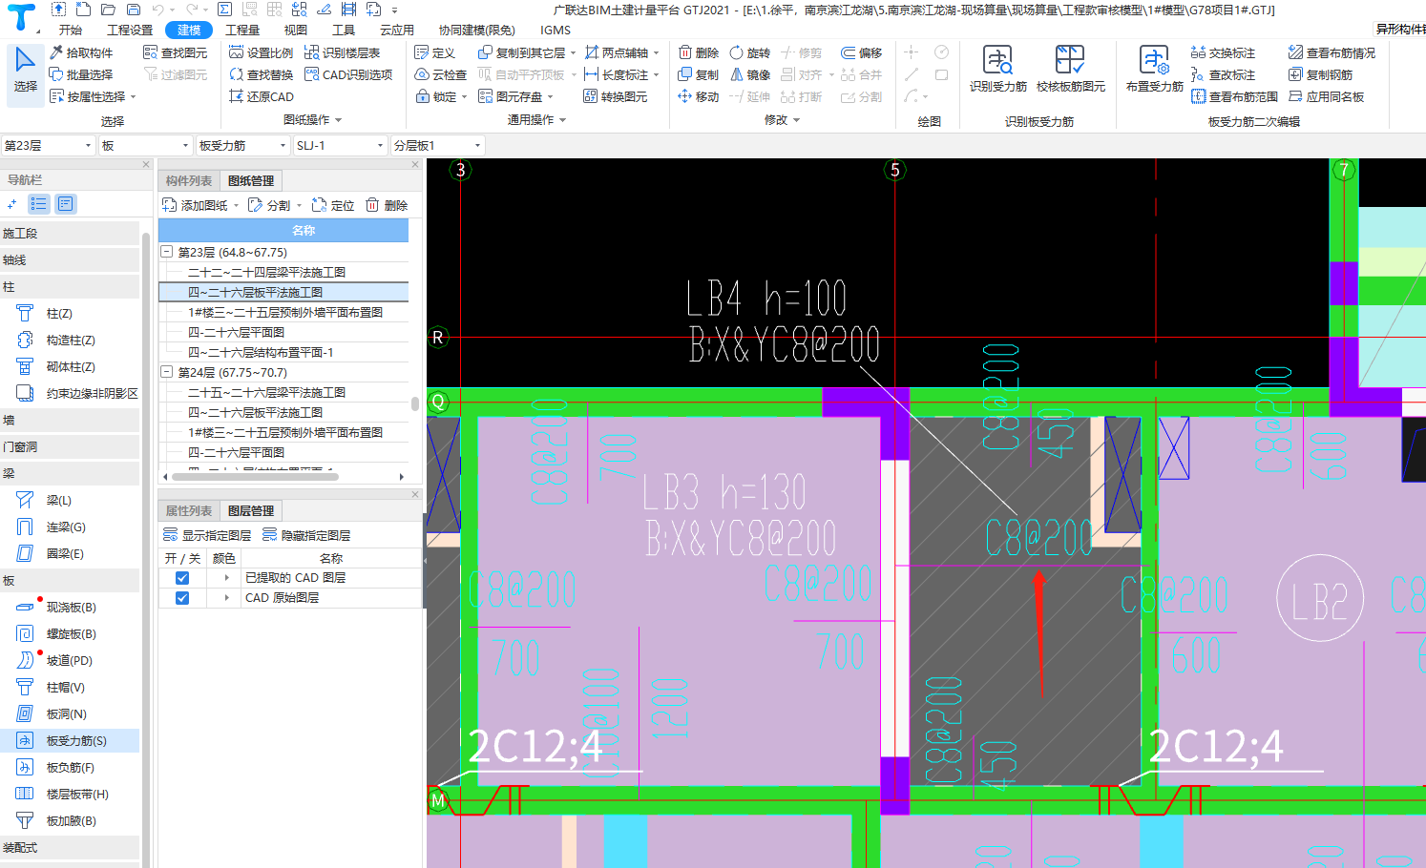Select 板负筋(F) in navigation

71,767
